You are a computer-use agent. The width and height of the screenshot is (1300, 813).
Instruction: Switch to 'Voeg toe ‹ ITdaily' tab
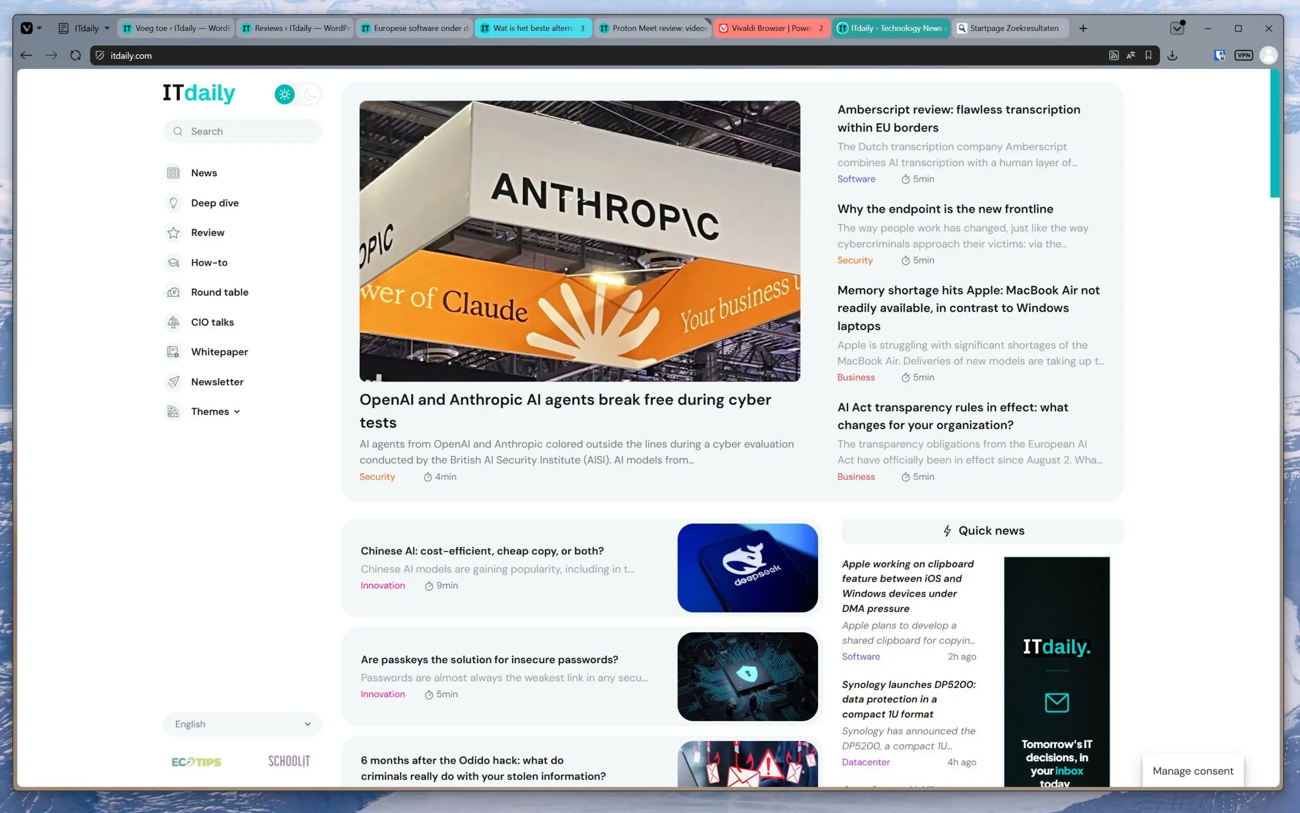pyautogui.click(x=176, y=28)
